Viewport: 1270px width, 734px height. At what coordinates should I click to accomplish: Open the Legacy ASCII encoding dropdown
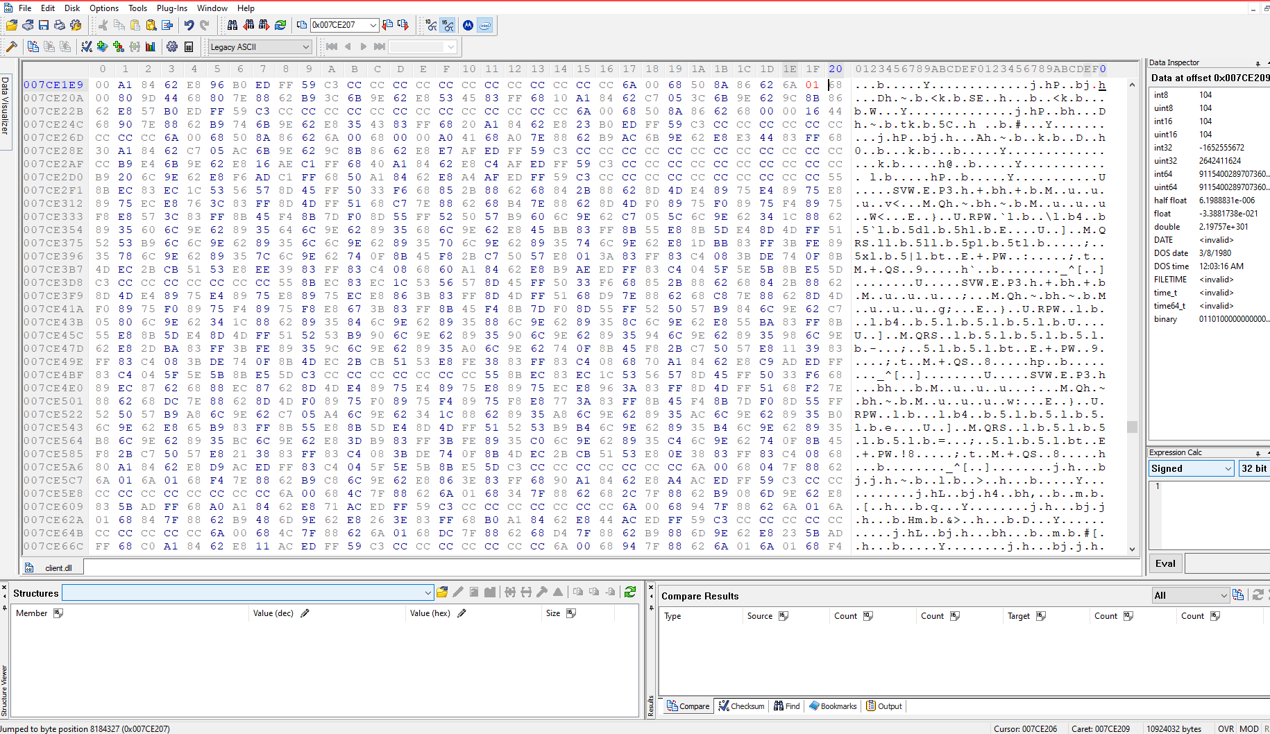click(x=305, y=47)
